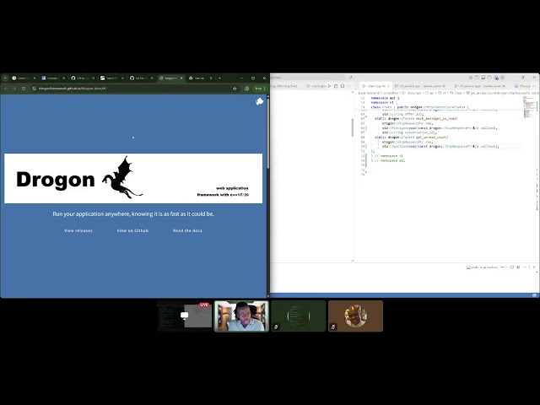
Task: Switch to the New tab tab
Action: tap(200, 78)
